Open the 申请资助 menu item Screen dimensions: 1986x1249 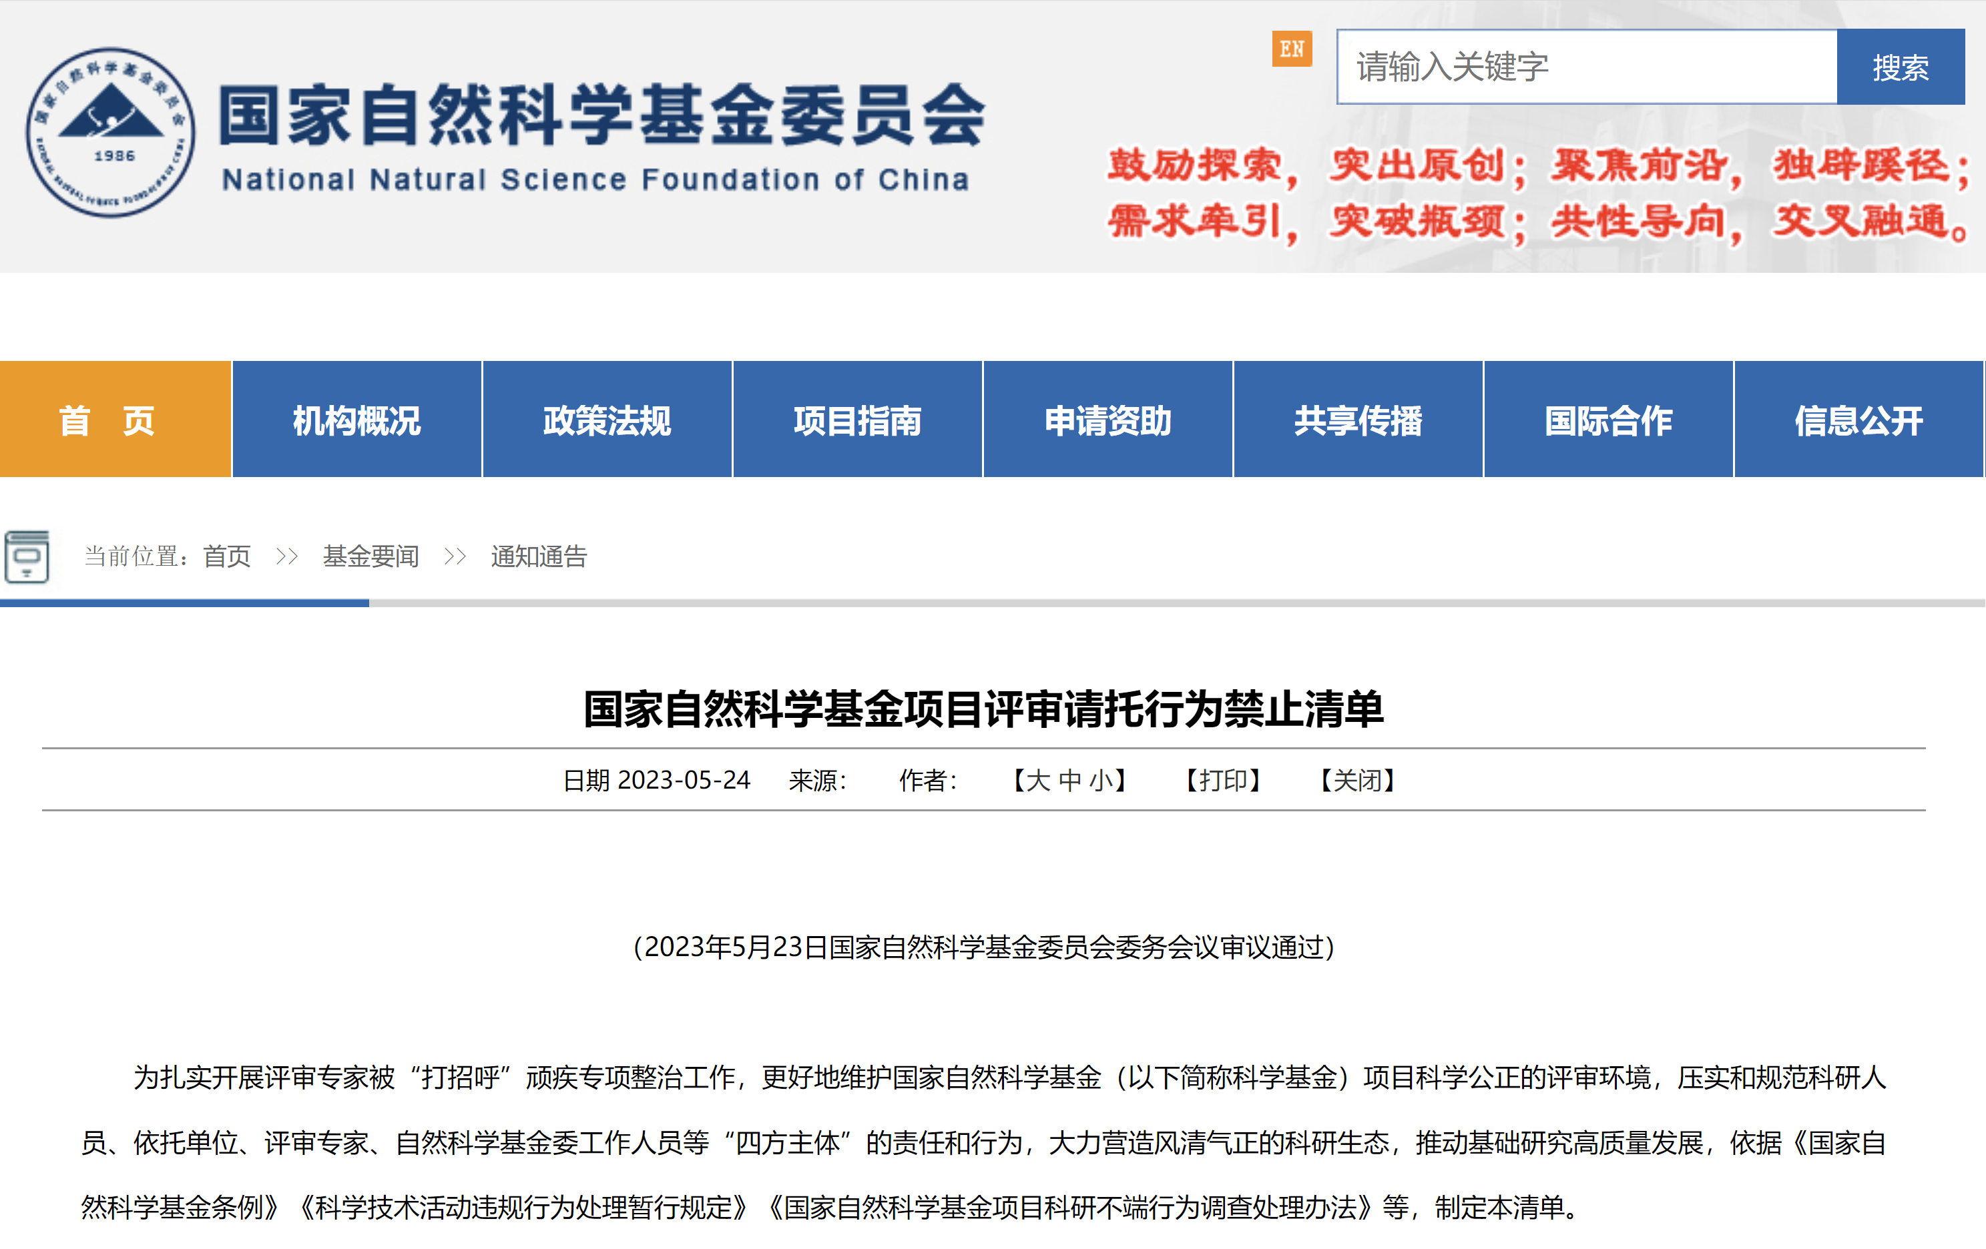1107,420
